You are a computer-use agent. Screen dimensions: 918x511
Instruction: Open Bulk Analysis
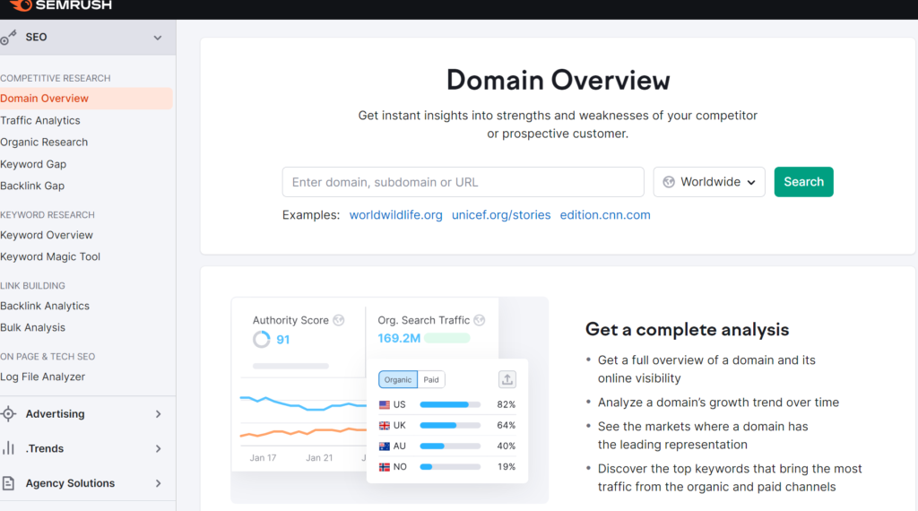tap(33, 327)
